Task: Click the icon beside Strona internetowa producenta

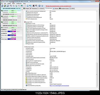Action: coord(26,86)
